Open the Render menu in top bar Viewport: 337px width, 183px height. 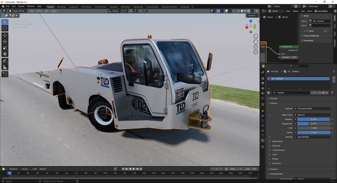(21, 6)
